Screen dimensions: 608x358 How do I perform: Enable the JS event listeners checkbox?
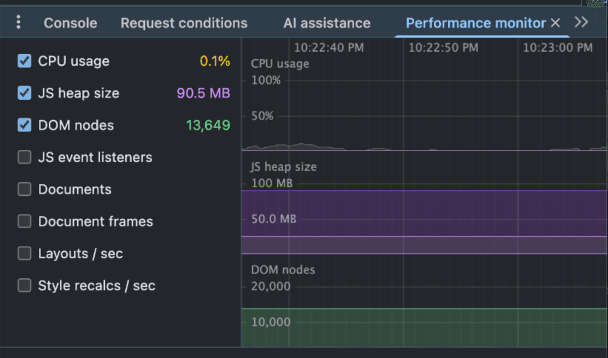coord(24,157)
